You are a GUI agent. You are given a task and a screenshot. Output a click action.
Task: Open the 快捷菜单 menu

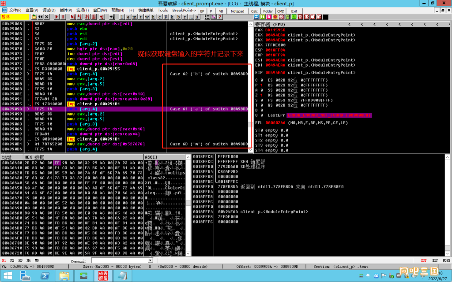pos(146,11)
